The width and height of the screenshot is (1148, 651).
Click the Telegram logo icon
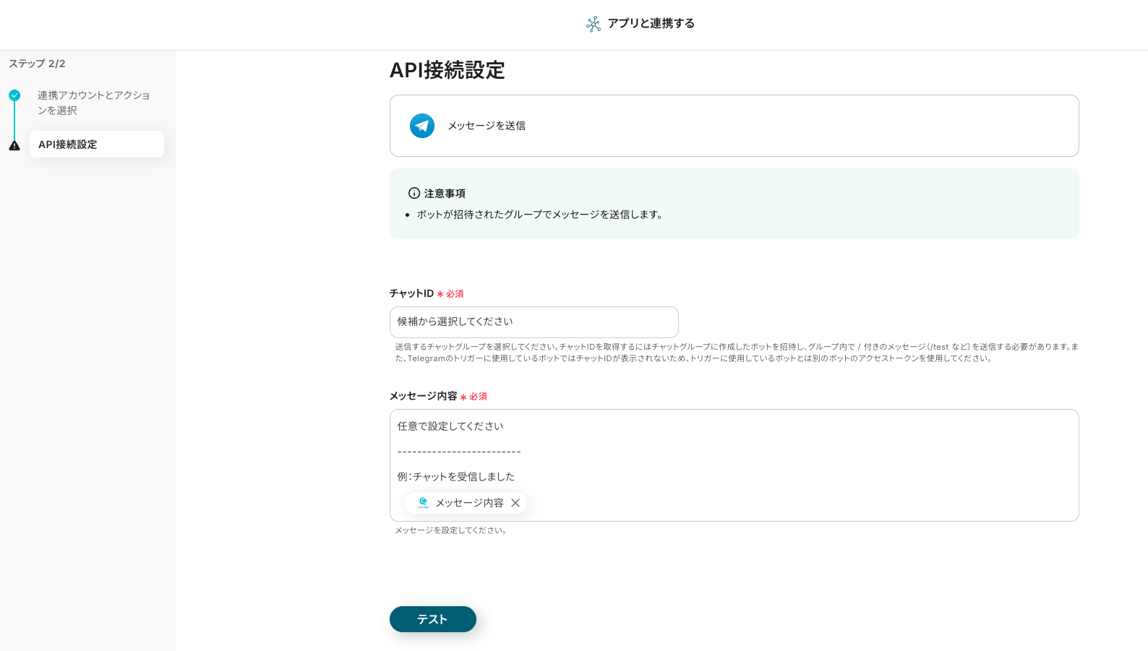(422, 126)
